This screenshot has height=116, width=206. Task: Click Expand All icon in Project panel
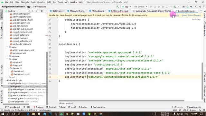coord(33,11)
